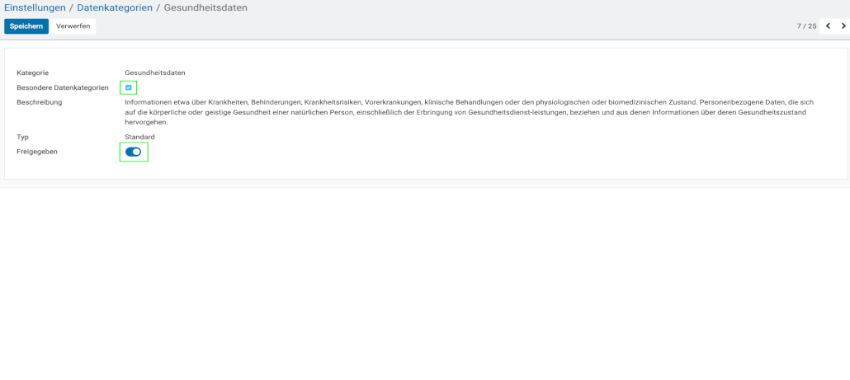Select the Typ value Standard
The height and width of the screenshot is (380, 850).
[x=139, y=137]
